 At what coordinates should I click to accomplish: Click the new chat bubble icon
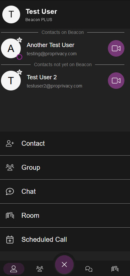pyautogui.click(x=10, y=191)
